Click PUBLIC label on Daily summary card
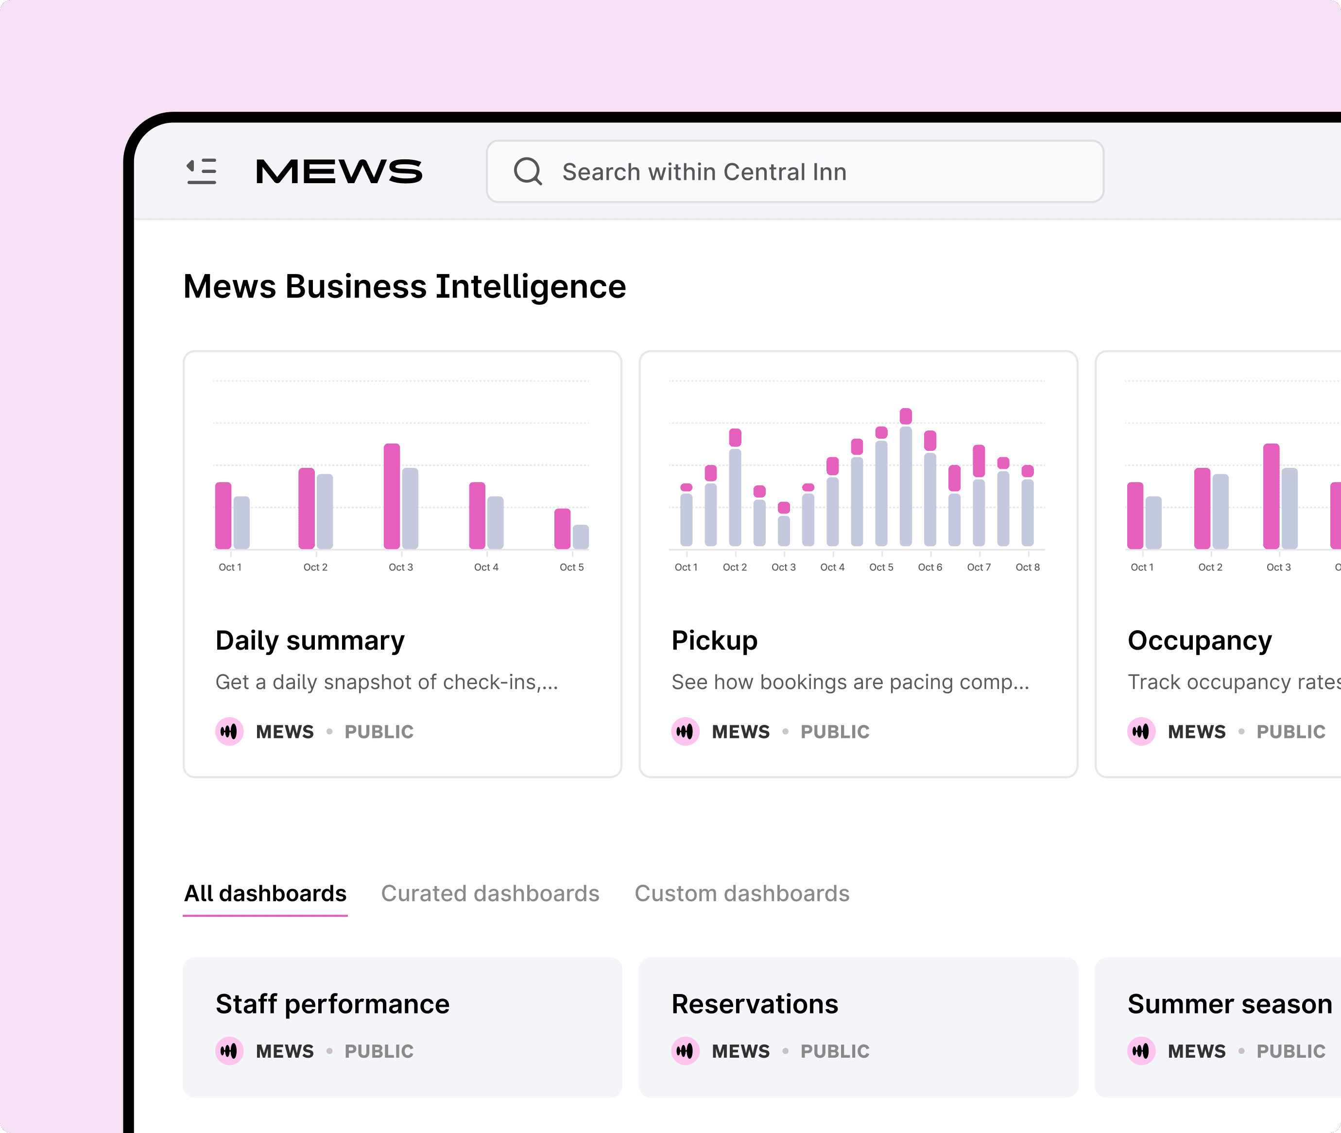Screen dimensions: 1341x1133 click(x=379, y=732)
